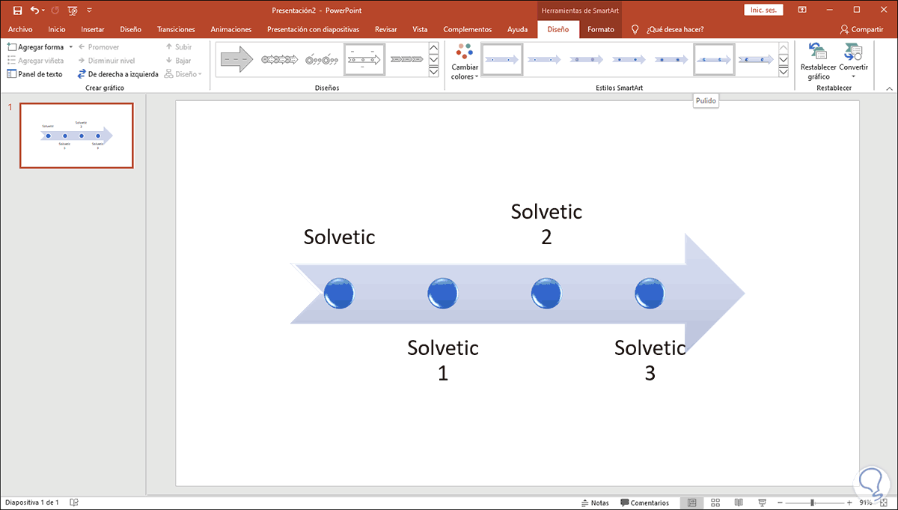Apply the first simple SmartArt style
The image size is (898, 510).
point(501,59)
